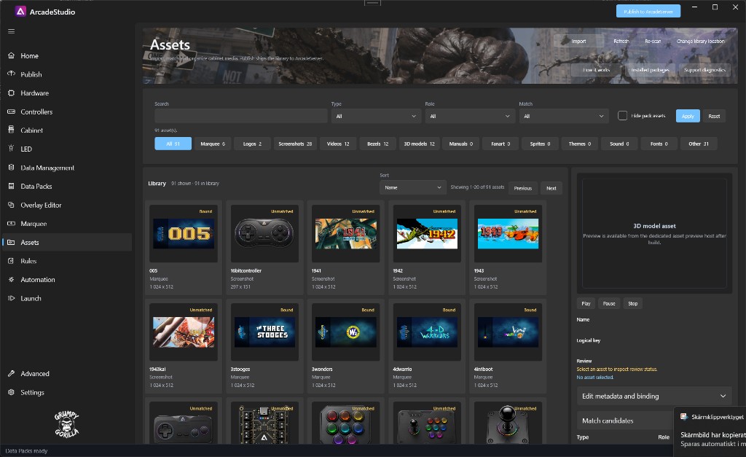Click the Settings gear icon

coord(12,392)
